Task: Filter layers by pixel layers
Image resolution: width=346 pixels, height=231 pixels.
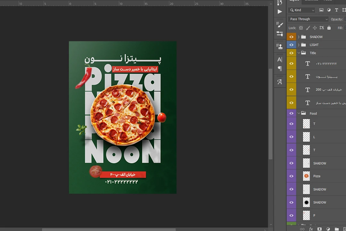Action: pyautogui.click(x=321, y=10)
